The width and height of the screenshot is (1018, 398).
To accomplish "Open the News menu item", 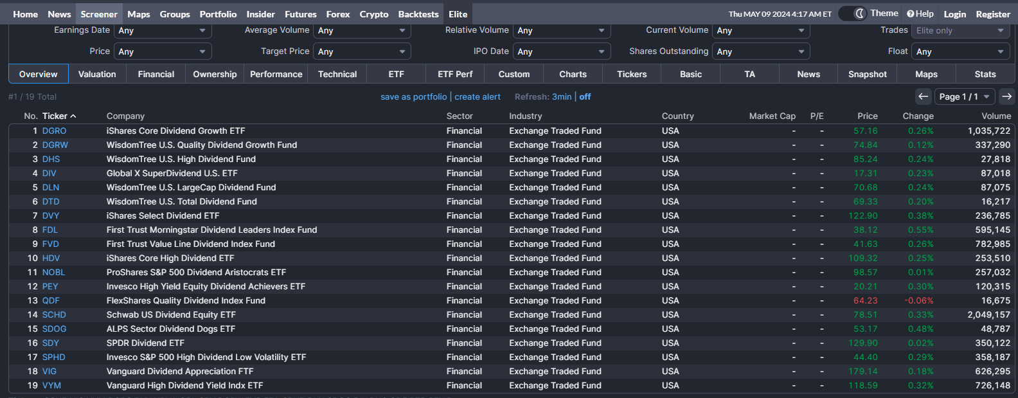I will point(59,14).
